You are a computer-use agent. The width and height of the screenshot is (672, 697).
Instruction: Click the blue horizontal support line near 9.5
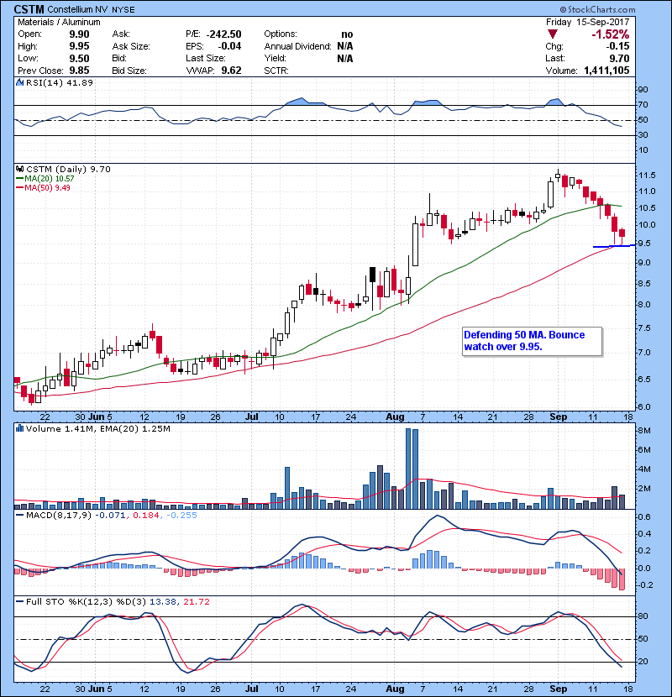[x=614, y=246]
